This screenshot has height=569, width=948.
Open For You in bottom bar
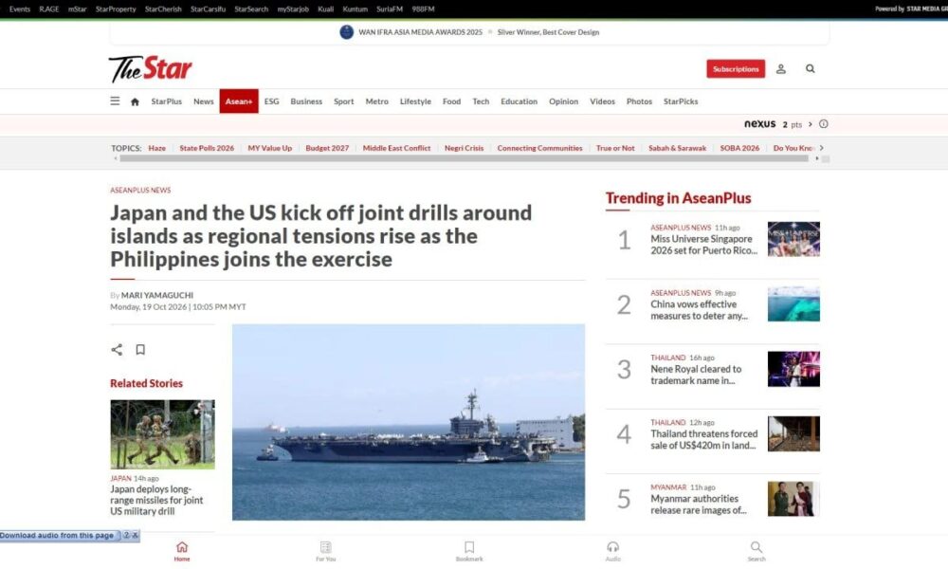[325, 550]
